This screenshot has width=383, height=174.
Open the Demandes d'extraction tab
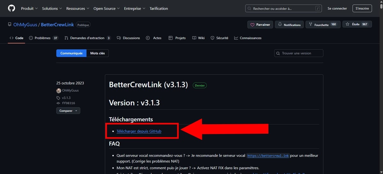[87, 38]
